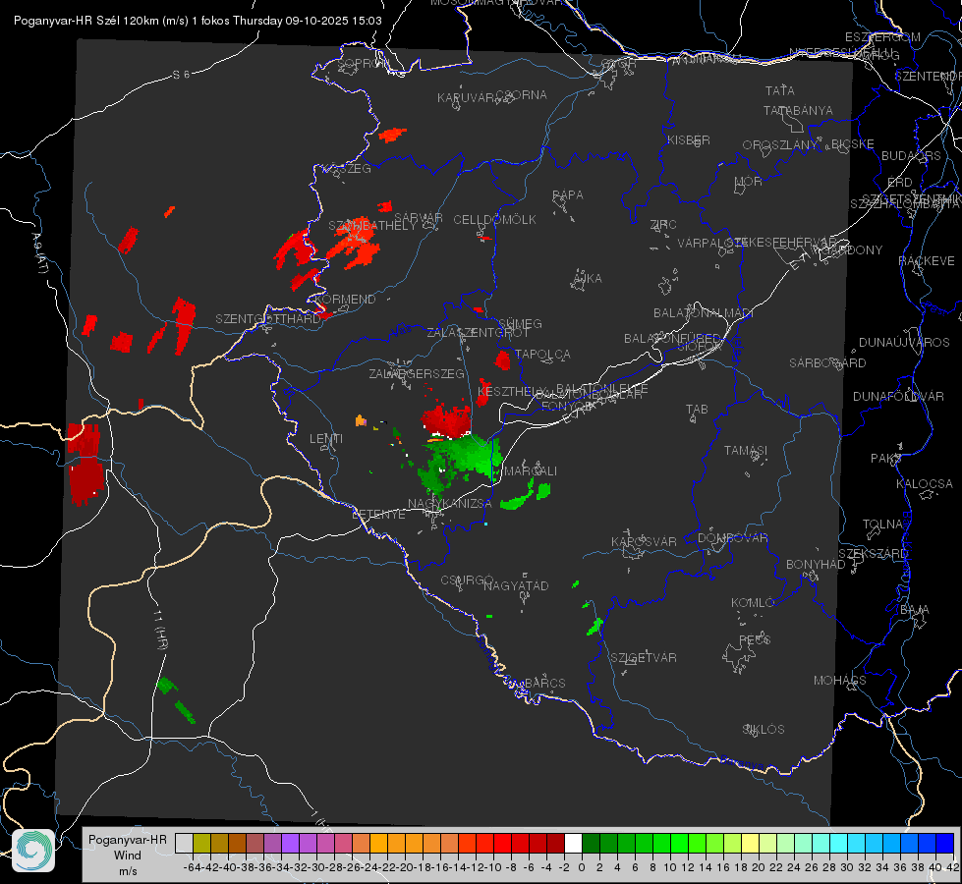Click the ZALAEGERSZEG city label
Viewport: 962px width, 884px height.
coord(417,373)
